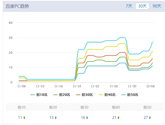Open the 前30 value 16 link
This screenshot has height=125, width=165.
tap(83, 118)
